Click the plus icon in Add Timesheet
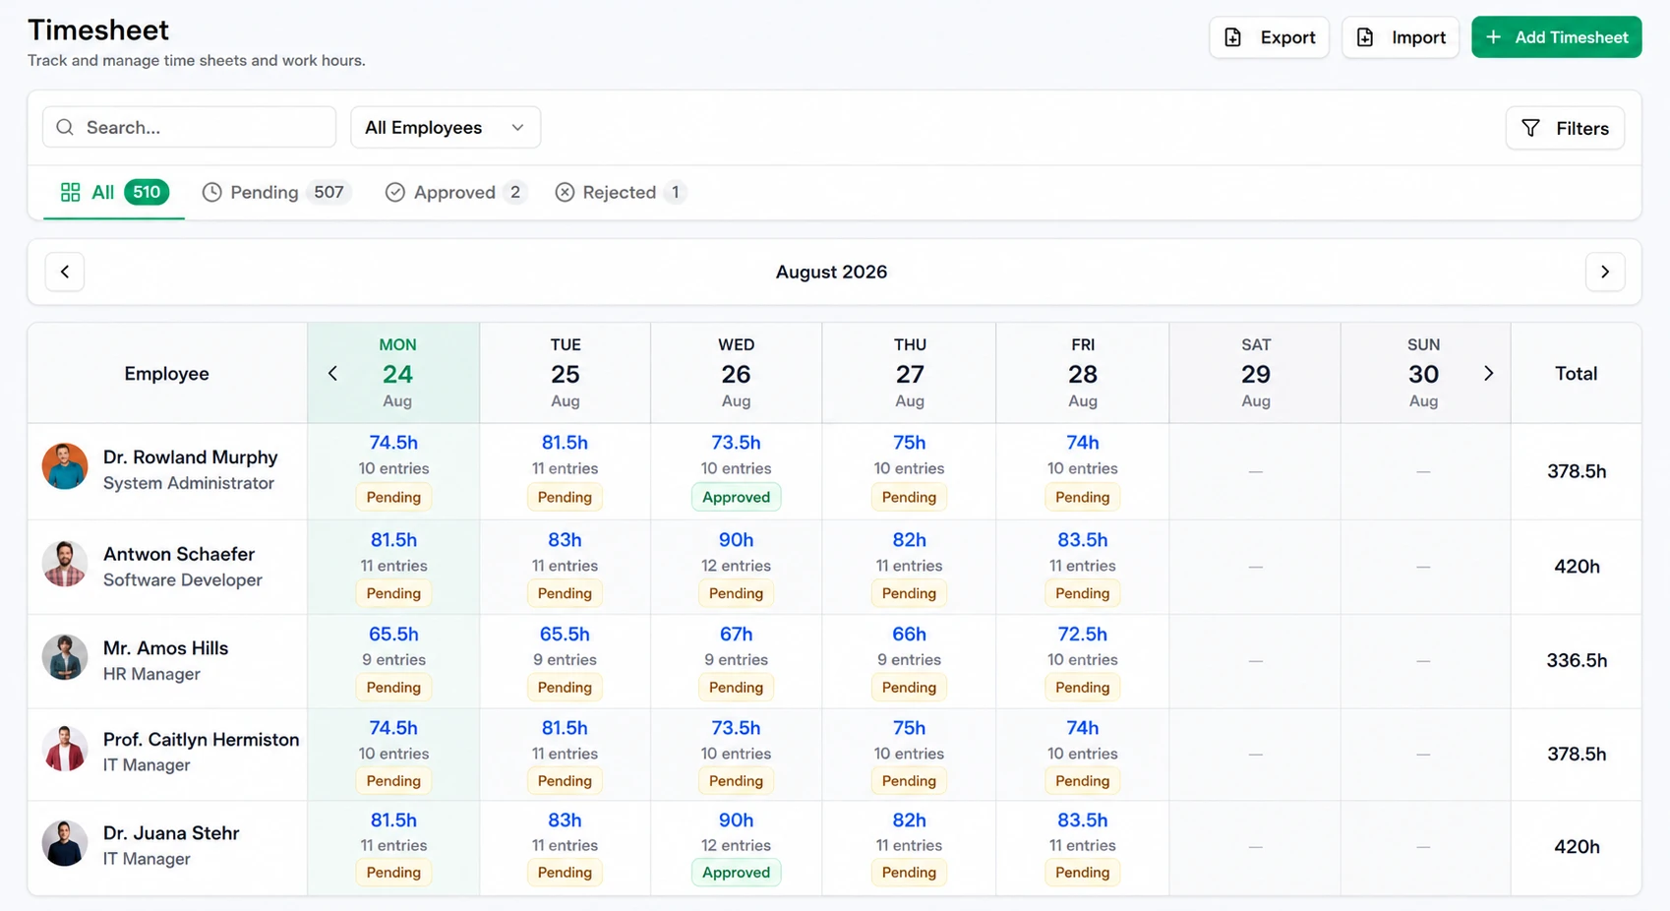 click(x=1493, y=37)
